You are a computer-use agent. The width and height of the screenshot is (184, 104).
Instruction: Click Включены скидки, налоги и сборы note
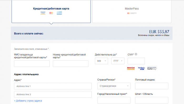point(154,35)
